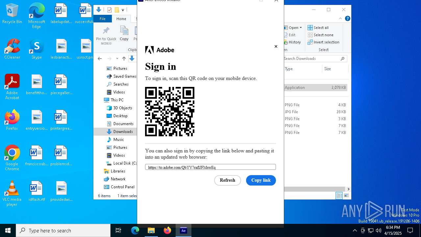The height and width of the screenshot is (237, 421).
Task: Select providedwi... image file on desktop
Action: point(61,191)
